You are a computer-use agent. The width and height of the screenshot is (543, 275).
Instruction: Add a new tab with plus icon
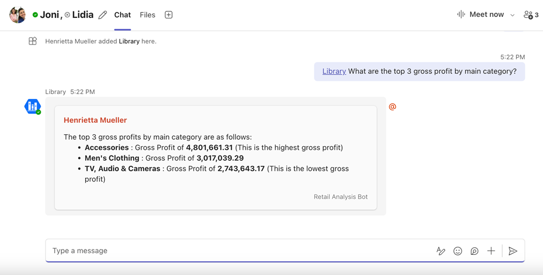pyautogui.click(x=168, y=15)
